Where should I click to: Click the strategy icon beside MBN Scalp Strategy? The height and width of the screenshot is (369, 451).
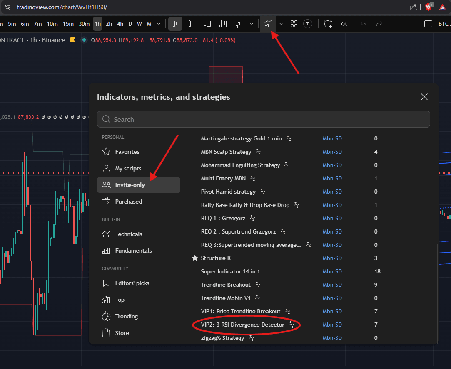coord(258,152)
